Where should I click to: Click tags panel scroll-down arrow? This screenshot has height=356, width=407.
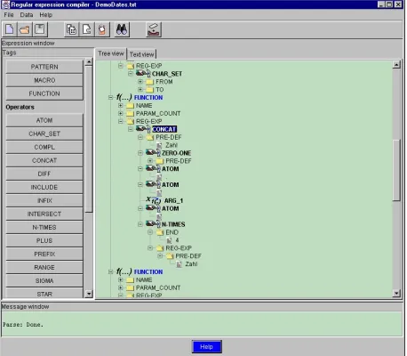click(89, 294)
